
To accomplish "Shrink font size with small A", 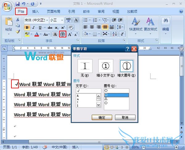I will [76, 34].
